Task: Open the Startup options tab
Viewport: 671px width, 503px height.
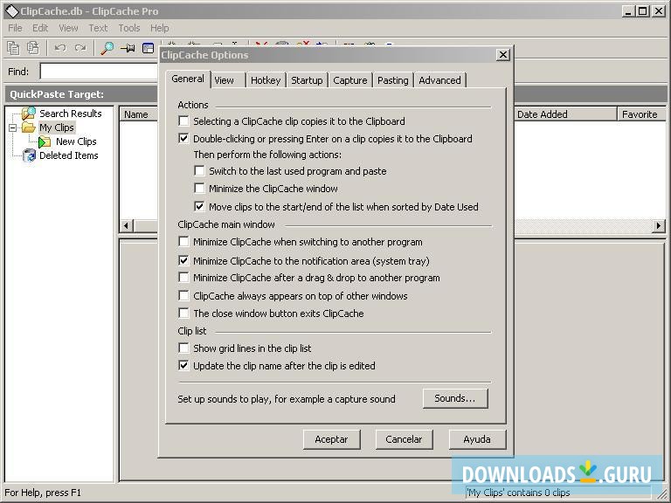Action: click(307, 80)
